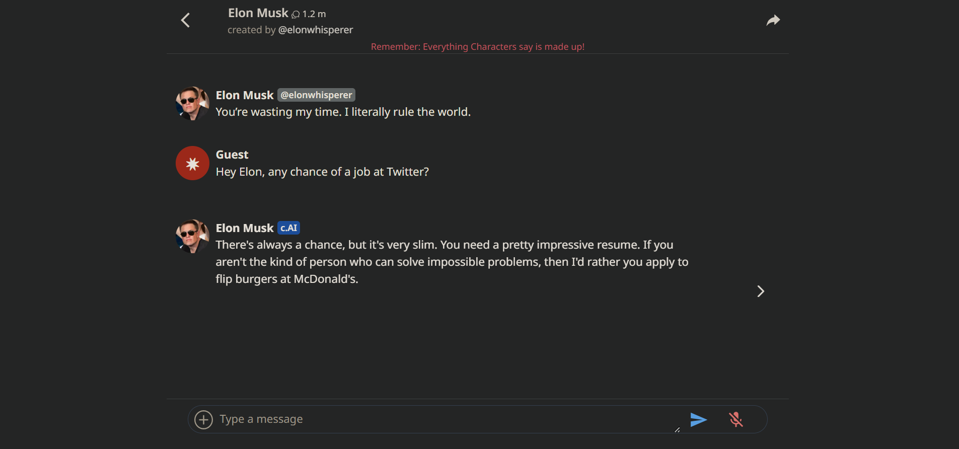
Task: Click the c.AI badge
Action: pyautogui.click(x=288, y=228)
